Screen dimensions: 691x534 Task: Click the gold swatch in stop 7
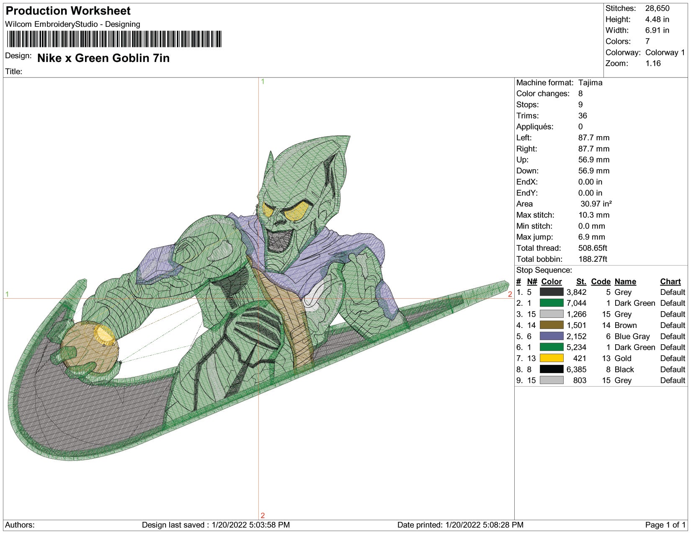click(552, 358)
